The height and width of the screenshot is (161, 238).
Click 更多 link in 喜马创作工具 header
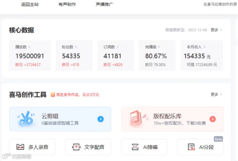click(x=214, y=94)
